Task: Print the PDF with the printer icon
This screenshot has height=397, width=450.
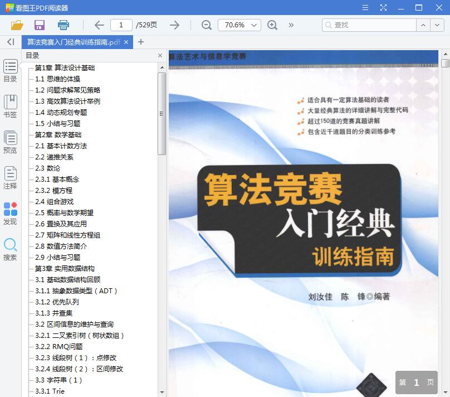Action: pos(63,25)
